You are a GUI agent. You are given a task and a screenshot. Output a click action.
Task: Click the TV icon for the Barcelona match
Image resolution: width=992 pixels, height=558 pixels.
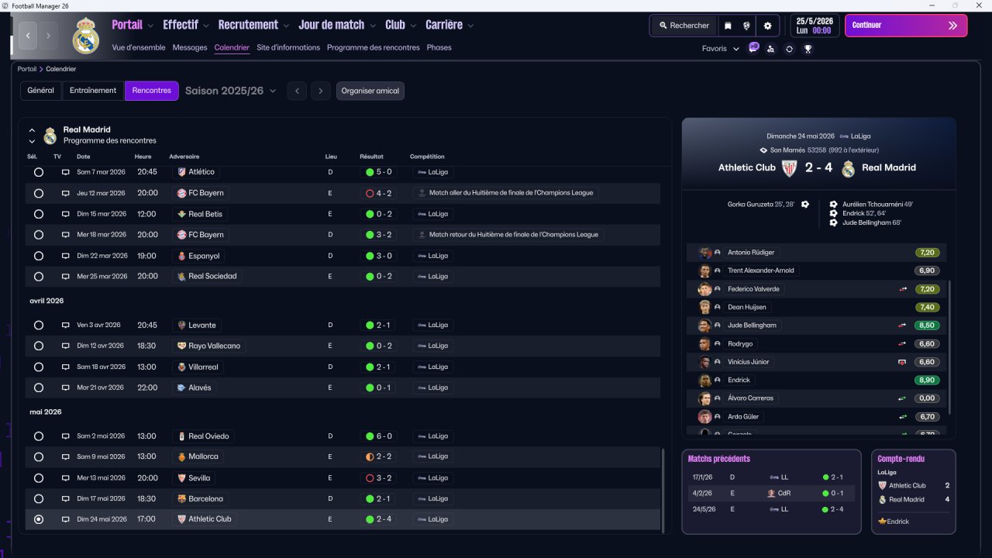click(x=66, y=499)
